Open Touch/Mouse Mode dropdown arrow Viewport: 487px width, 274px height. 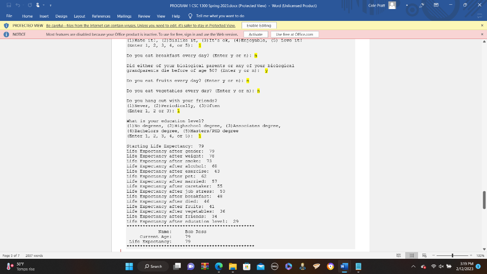[44, 5]
